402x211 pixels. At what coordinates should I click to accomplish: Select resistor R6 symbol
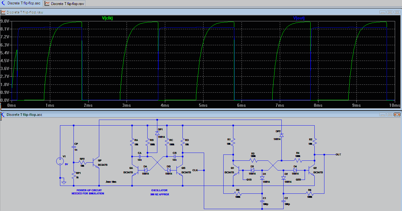tap(309, 193)
